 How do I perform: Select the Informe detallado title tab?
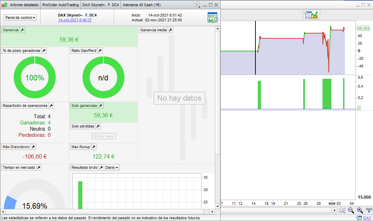[x=24, y=5]
